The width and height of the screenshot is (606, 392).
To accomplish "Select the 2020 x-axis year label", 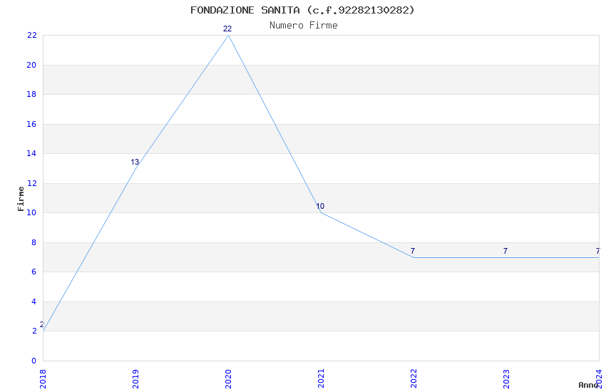I will point(228,379).
